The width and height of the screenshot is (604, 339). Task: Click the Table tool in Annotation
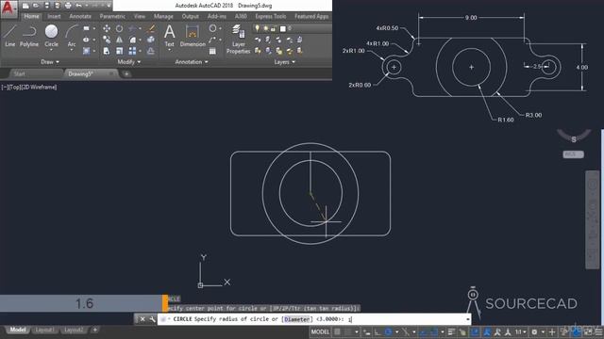(212, 51)
